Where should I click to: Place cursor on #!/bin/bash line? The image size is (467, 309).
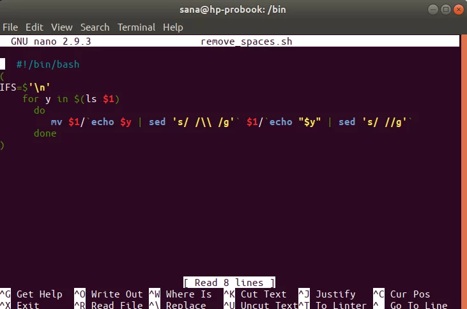[48, 64]
